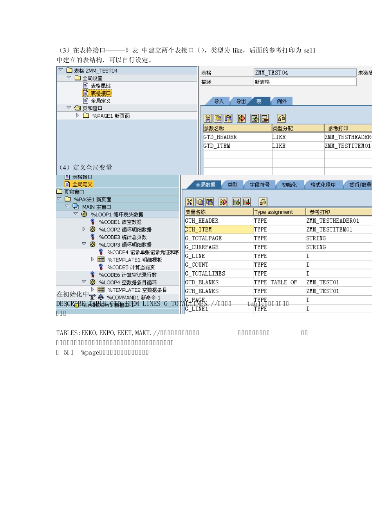Click the 描述 field containing 新表格
Image resolution: width=372 pixels, height=527 pixels.
305,82
